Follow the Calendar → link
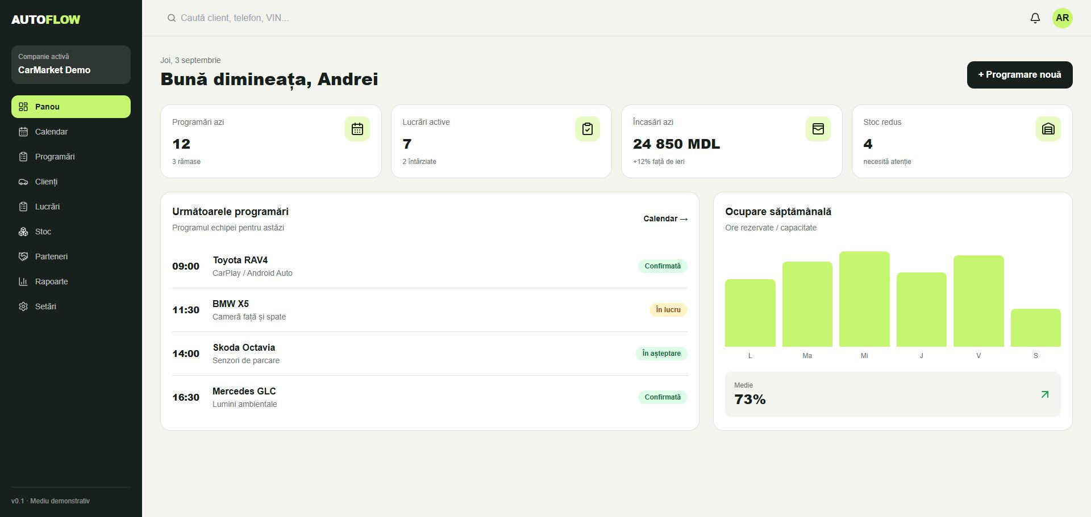 (665, 218)
